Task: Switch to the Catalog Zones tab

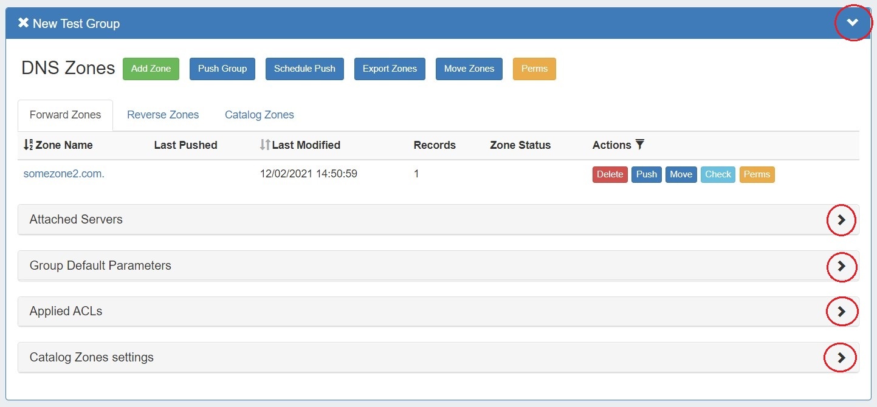Action: pos(260,115)
